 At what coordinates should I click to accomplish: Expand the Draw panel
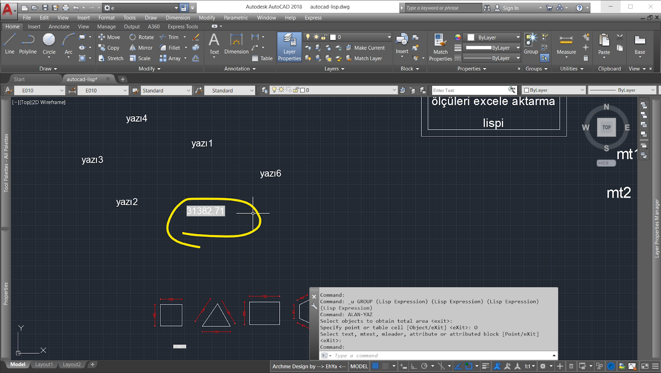tap(48, 69)
